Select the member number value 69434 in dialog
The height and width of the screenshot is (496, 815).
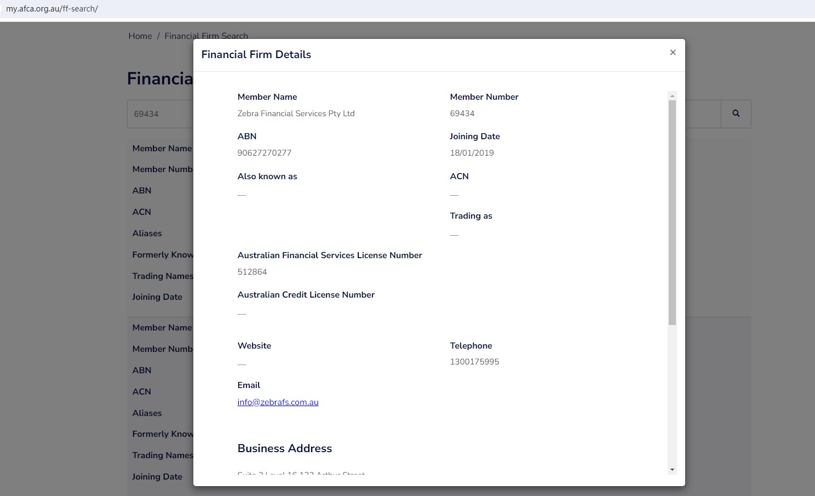point(462,113)
